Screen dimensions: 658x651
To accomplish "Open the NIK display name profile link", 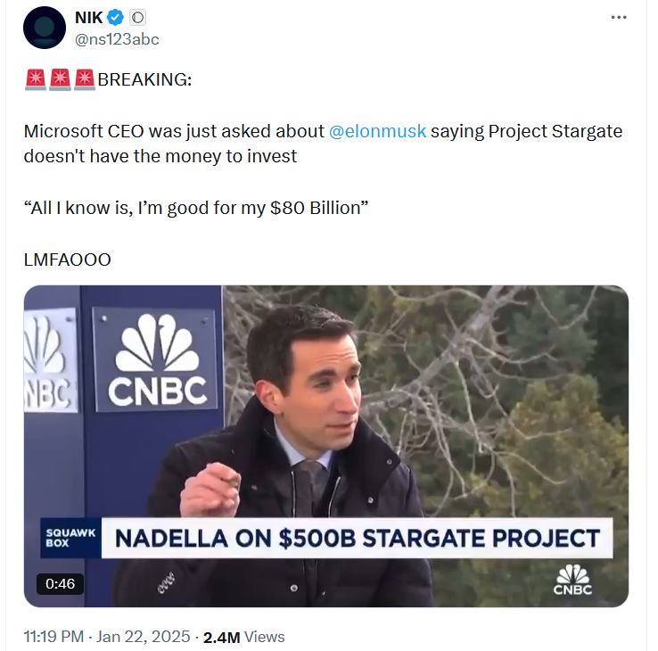I will pyautogui.click(x=89, y=18).
